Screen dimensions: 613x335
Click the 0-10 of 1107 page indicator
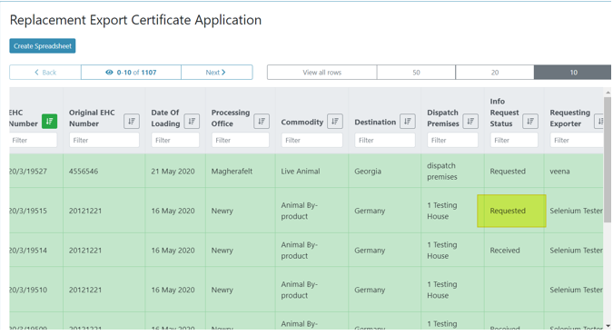coord(131,73)
